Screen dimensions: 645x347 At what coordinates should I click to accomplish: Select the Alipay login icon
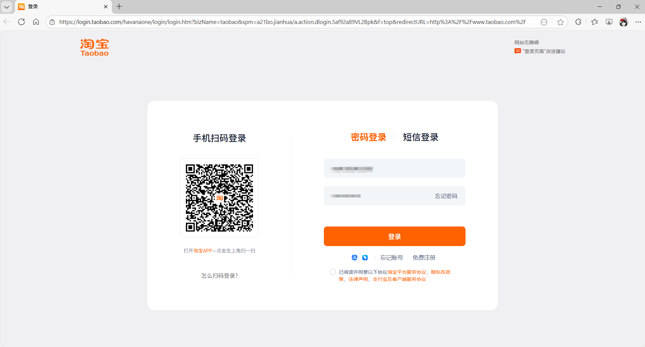[354, 257]
